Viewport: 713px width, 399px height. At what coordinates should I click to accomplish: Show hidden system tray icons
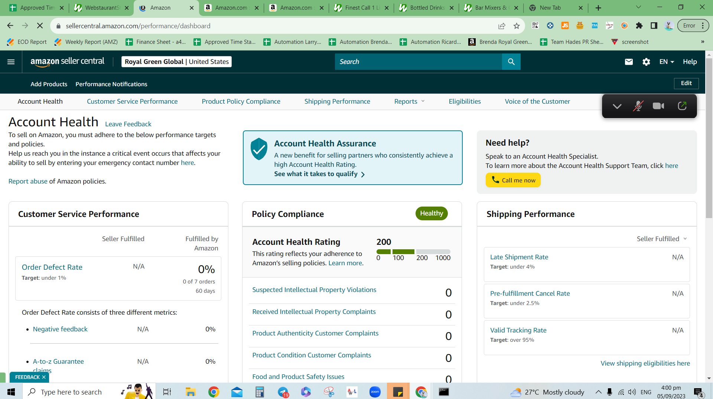click(x=599, y=392)
